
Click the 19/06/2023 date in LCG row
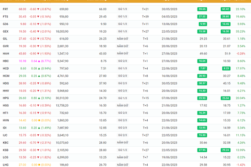pos(170,157)
